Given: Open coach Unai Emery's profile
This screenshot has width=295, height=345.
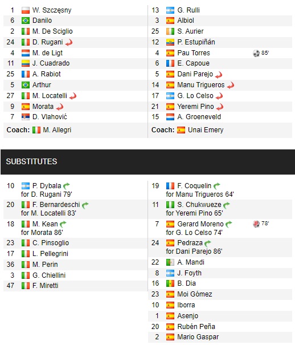Looking at the screenshot, I should (206, 130).
